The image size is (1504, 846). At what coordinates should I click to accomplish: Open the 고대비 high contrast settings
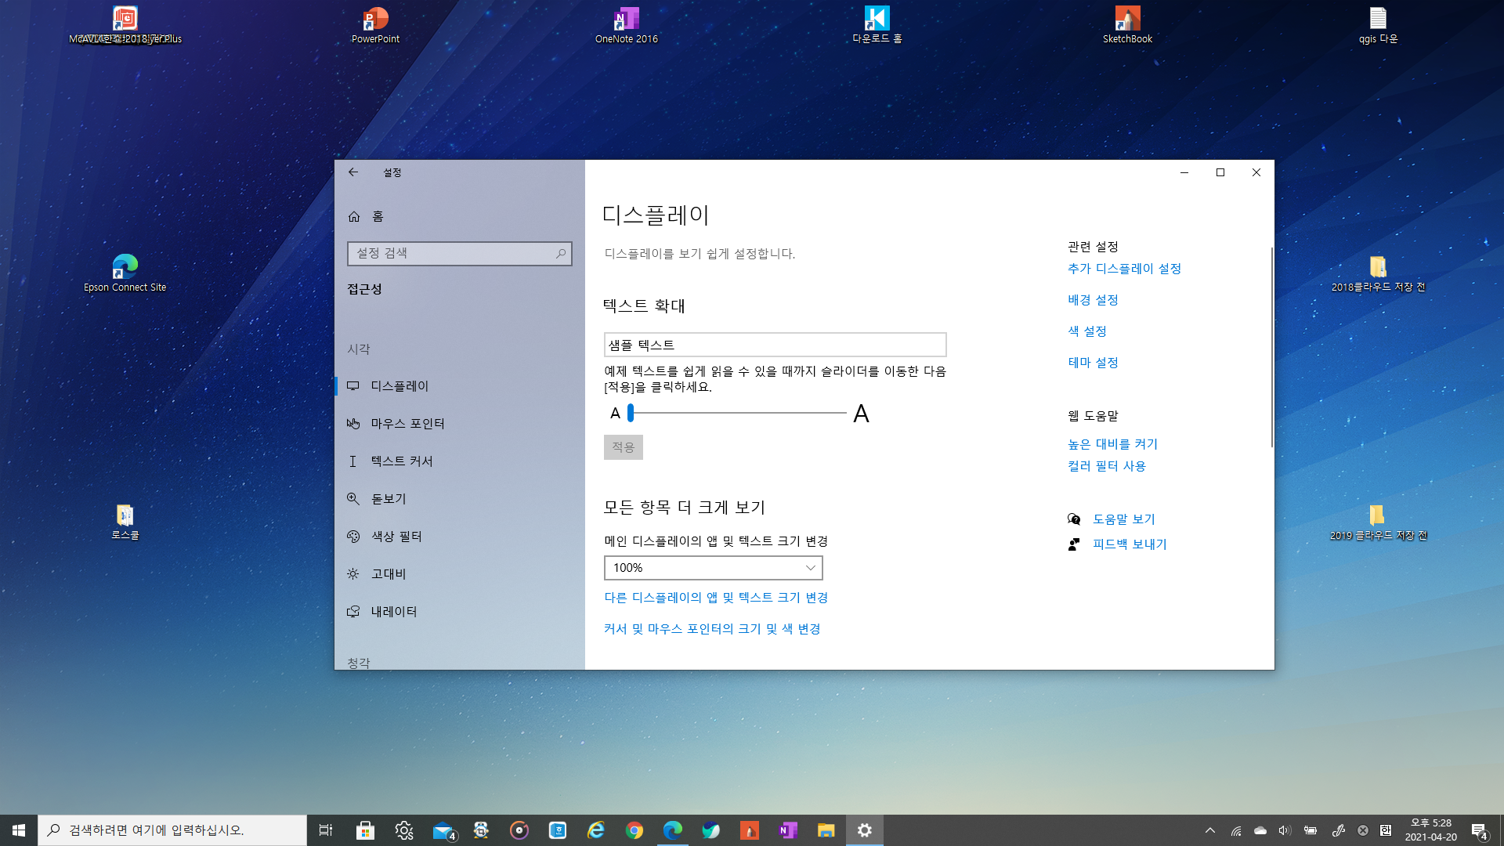[389, 574]
